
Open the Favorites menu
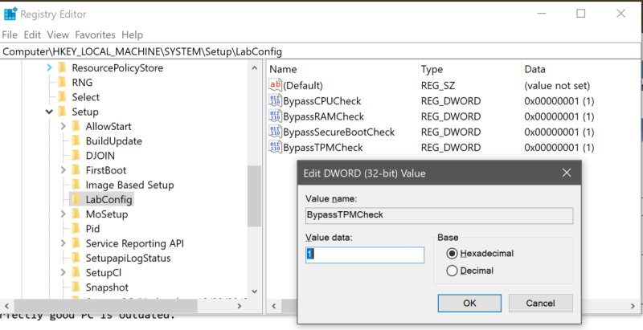pos(95,35)
